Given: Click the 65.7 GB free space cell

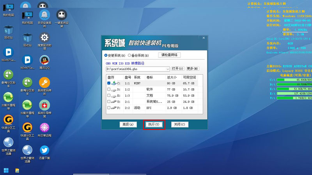Looking at the screenshot, I should coord(188,83).
